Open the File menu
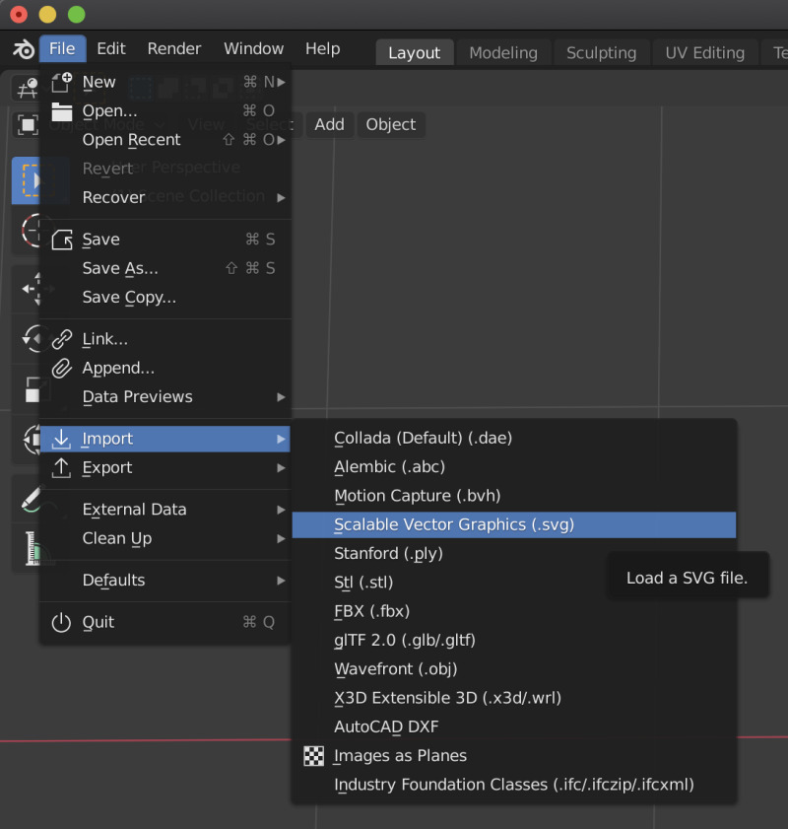Screen dimensions: 788x829 [x=62, y=48]
